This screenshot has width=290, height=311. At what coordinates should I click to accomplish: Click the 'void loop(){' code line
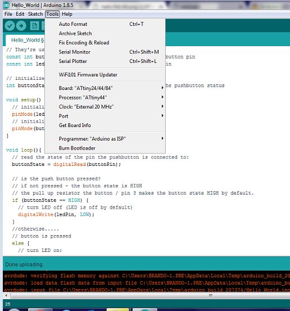[x=24, y=150]
